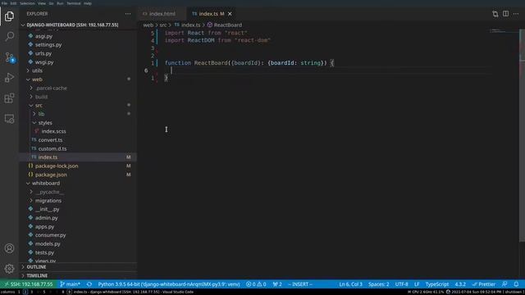Expand the utils folder

(x=78, y=70)
